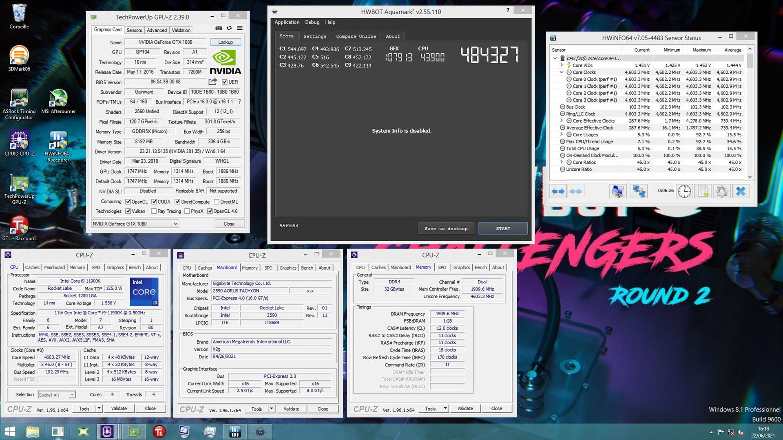Expand Core VIDs row in HWiNFO
Screen dimensions: 783x440
562,65
